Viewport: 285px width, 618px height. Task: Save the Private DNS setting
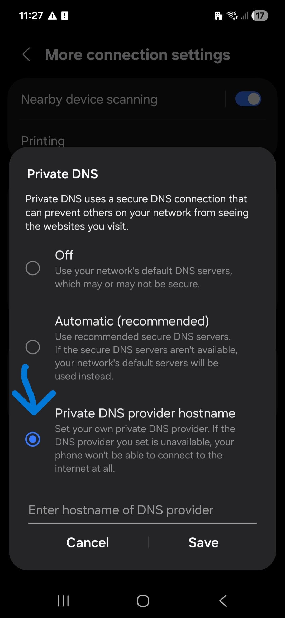(203, 543)
